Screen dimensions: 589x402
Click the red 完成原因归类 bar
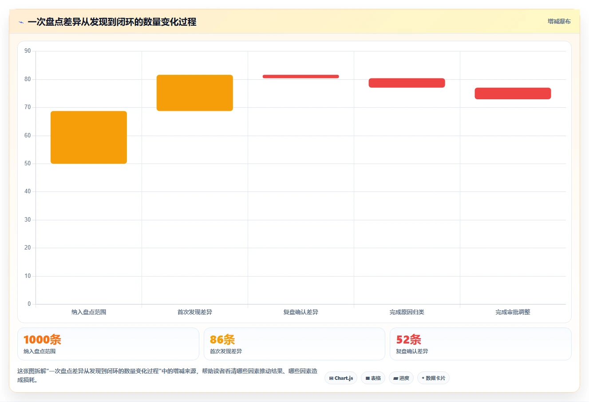click(x=407, y=83)
